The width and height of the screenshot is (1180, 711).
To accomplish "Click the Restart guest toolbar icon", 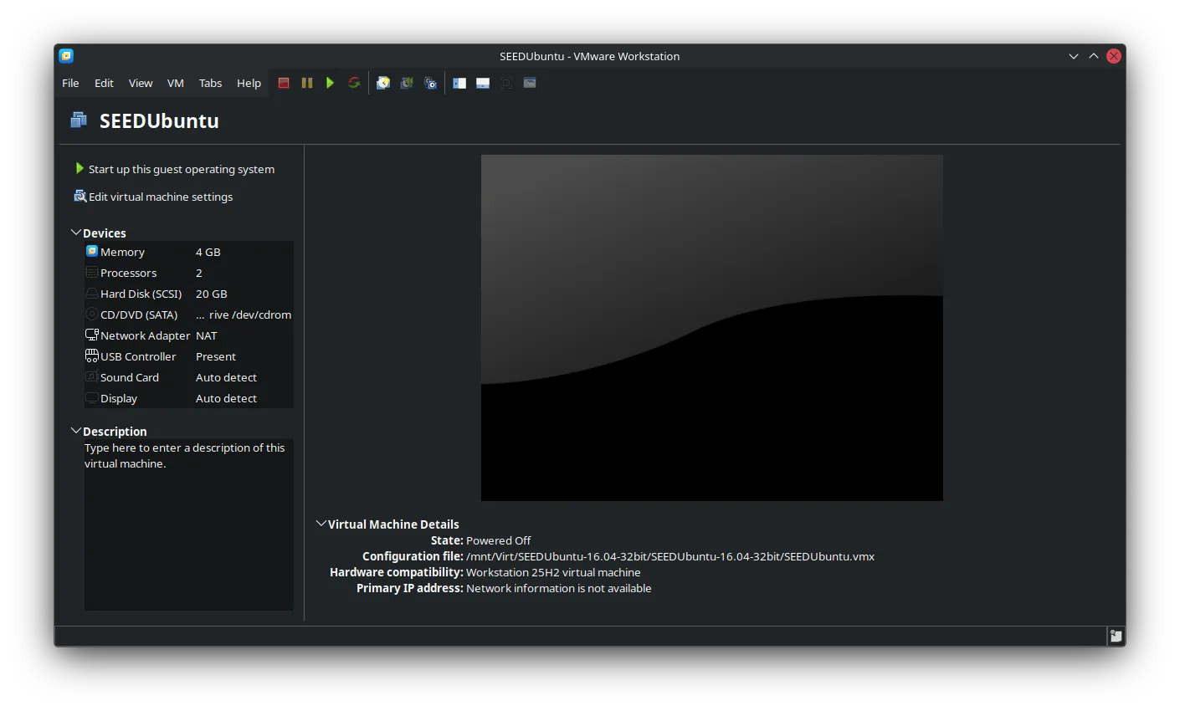I will [x=354, y=83].
